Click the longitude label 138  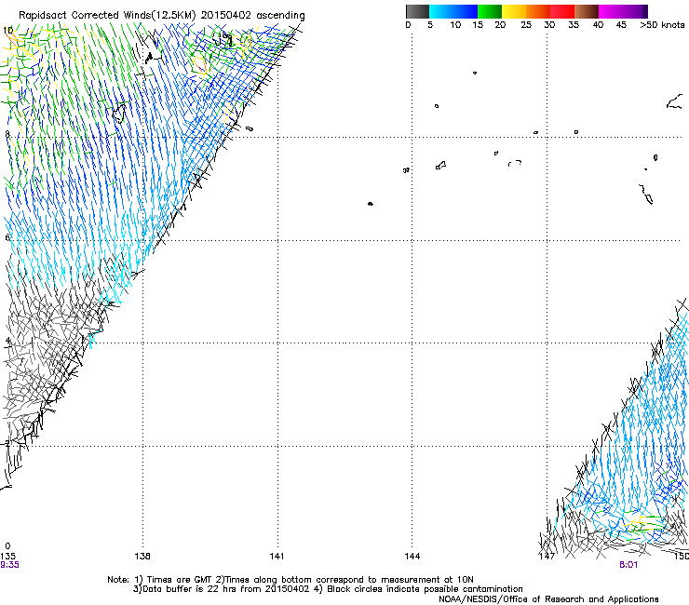click(x=142, y=557)
